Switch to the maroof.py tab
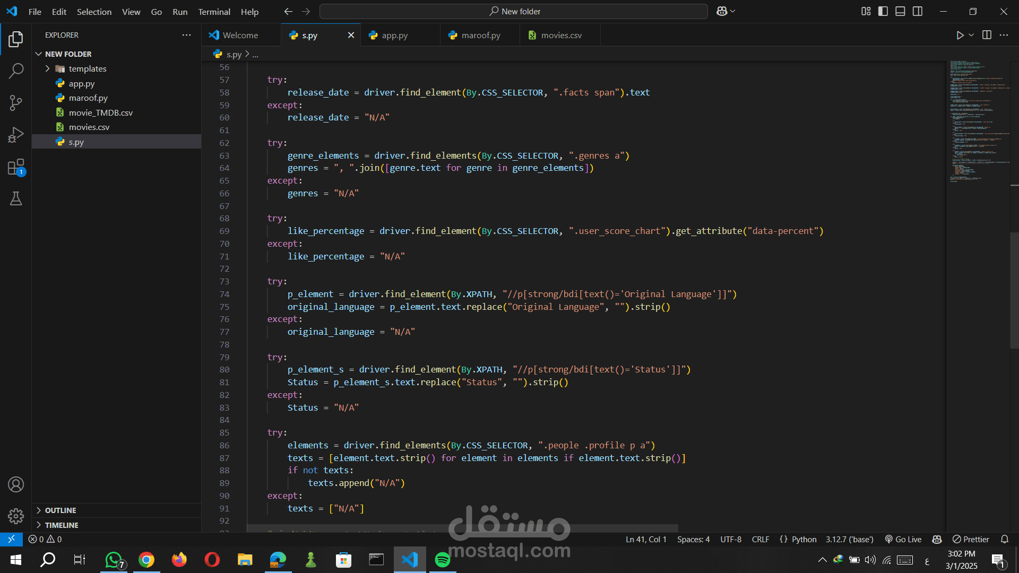Screen dimensions: 1019x573 pyautogui.click(x=480, y=35)
